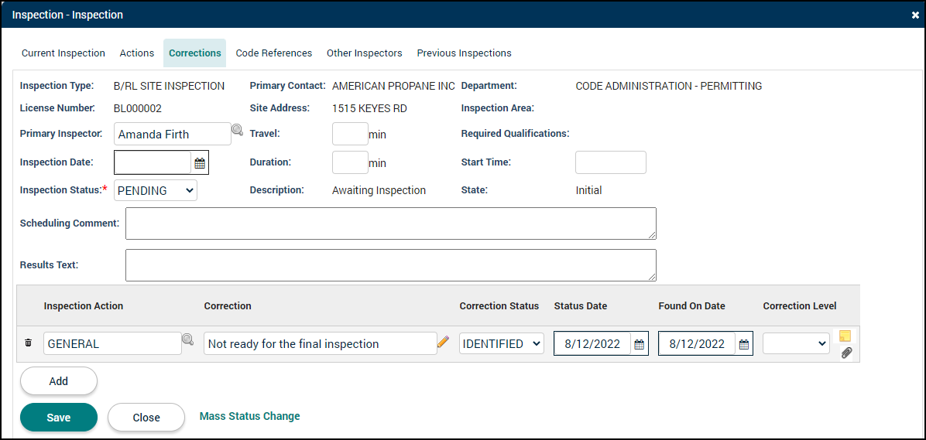This screenshot has height=440, width=926.
Task: Click the trash icon on the GENERAL correction row
Action: [x=29, y=343]
